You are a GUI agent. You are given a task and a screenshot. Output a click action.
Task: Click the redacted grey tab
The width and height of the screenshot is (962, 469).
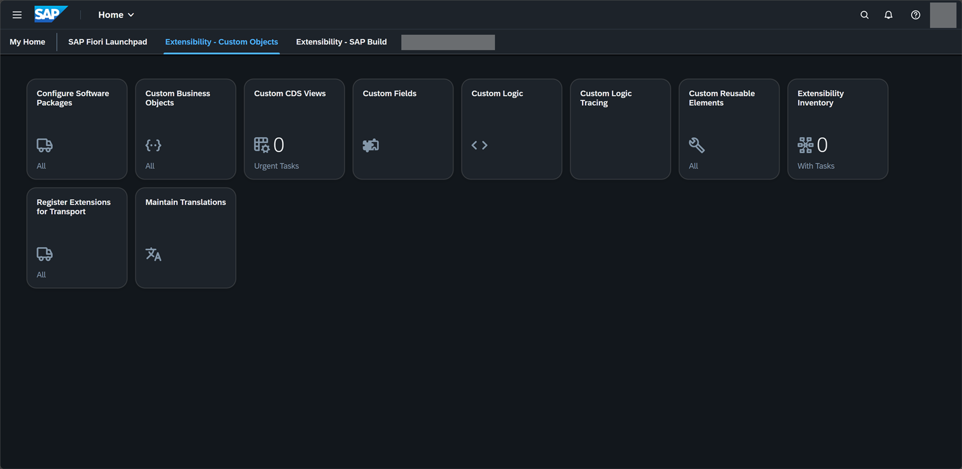(448, 42)
